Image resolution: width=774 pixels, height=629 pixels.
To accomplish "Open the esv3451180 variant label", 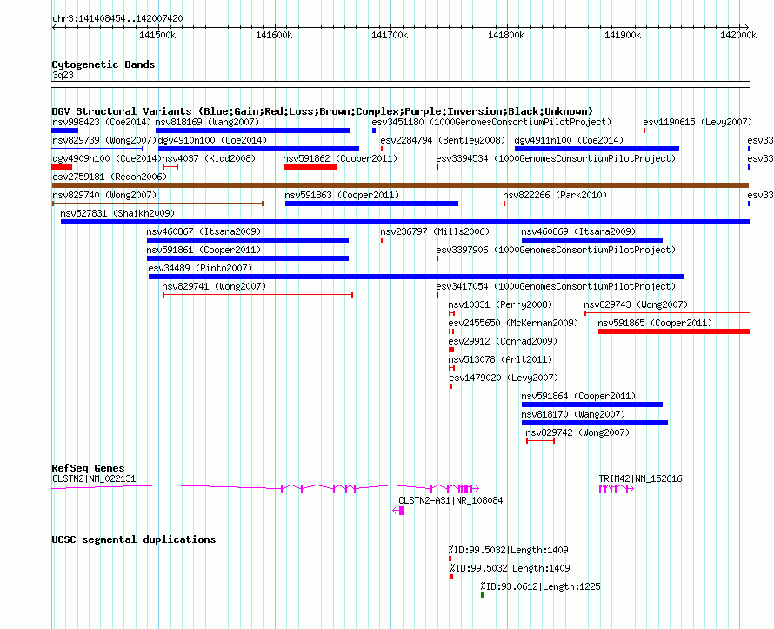I will coord(491,122).
